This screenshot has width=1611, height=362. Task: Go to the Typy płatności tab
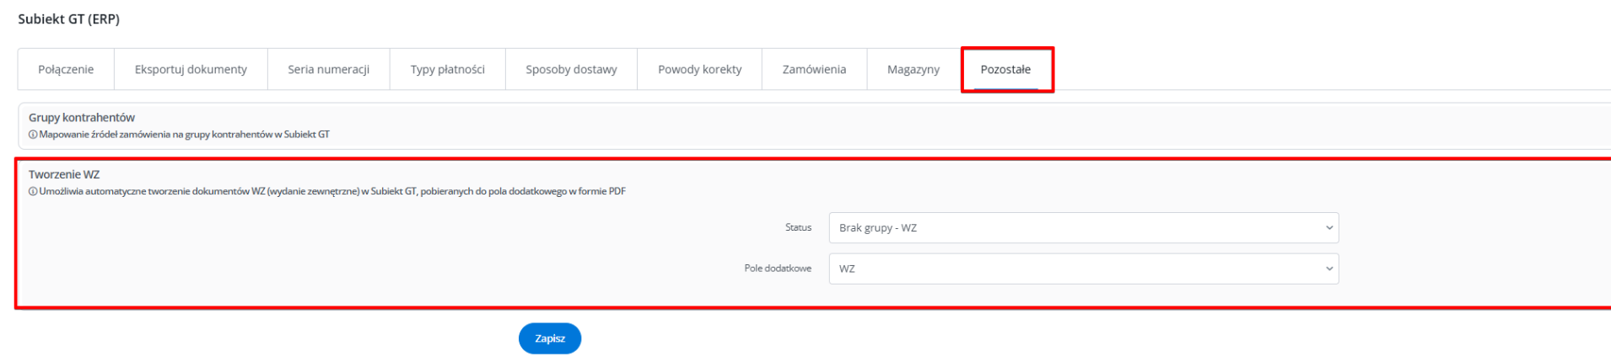pos(447,69)
